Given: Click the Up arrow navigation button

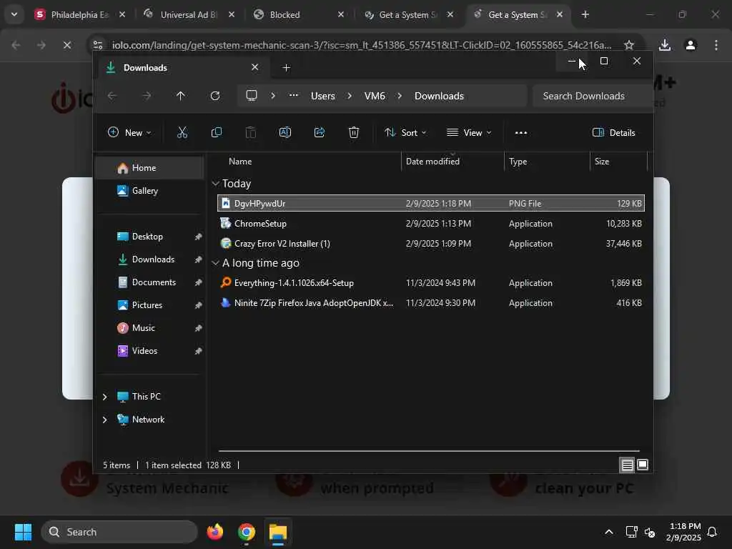Looking at the screenshot, I should 181,96.
